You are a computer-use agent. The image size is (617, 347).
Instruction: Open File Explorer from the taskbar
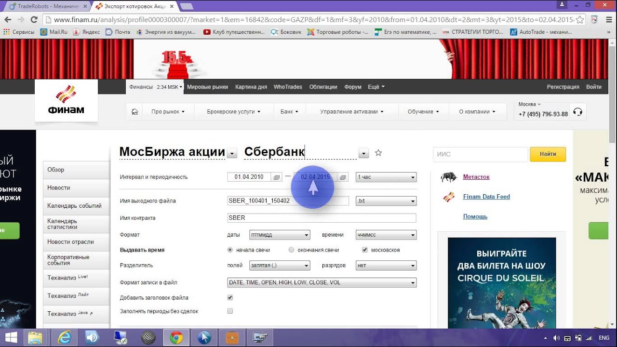[x=35, y=337]
